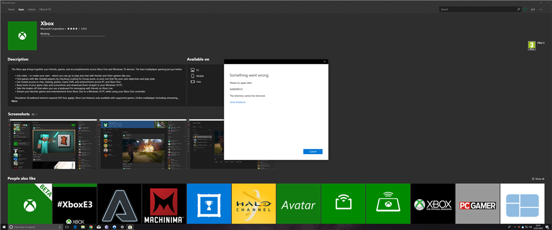Click the magnifier search icon
The width and height of the screenshot is (552, 230).
point(519,10)
